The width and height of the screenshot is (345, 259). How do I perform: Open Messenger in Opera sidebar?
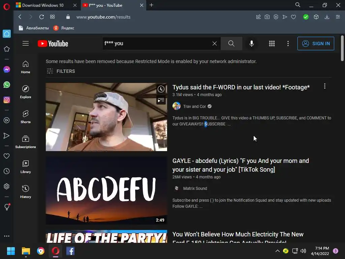coord(7,69)
